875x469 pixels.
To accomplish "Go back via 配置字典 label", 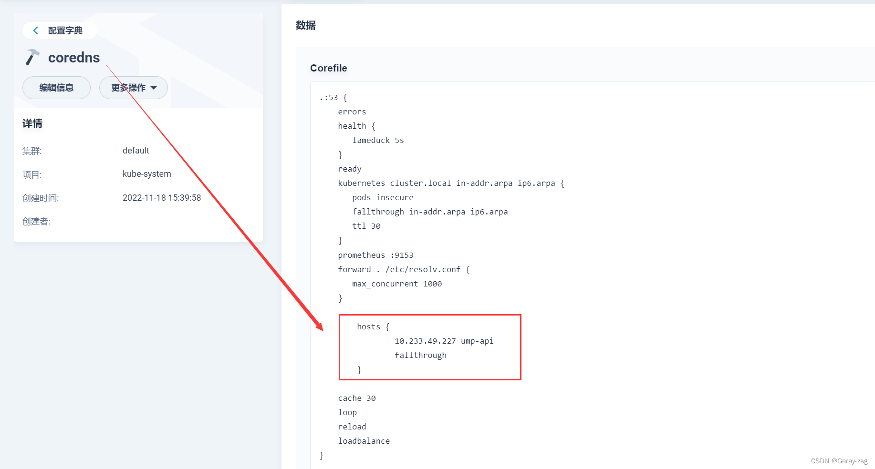I will [65, 31].
